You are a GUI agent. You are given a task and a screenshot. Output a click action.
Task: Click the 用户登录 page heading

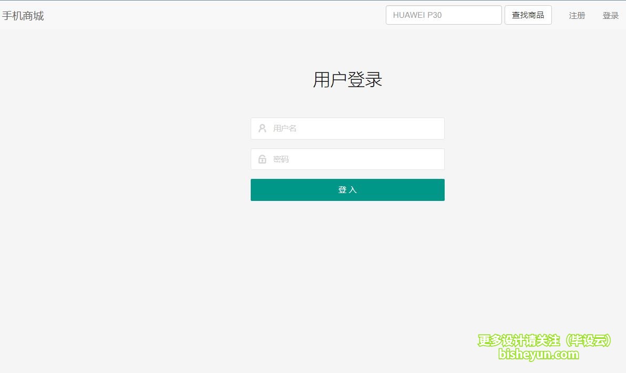[x=347, y=80]
